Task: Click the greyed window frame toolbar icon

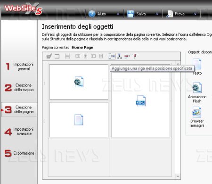Action: 57,56
